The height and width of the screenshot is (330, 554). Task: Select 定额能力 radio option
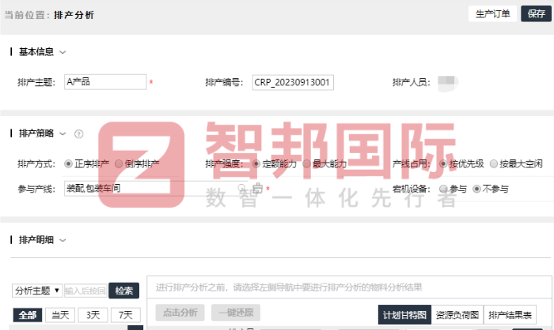(x=256, y=163)
